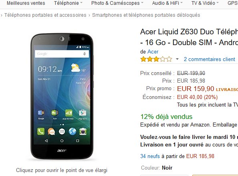Click the Acer phone product image

click(62, 96)
